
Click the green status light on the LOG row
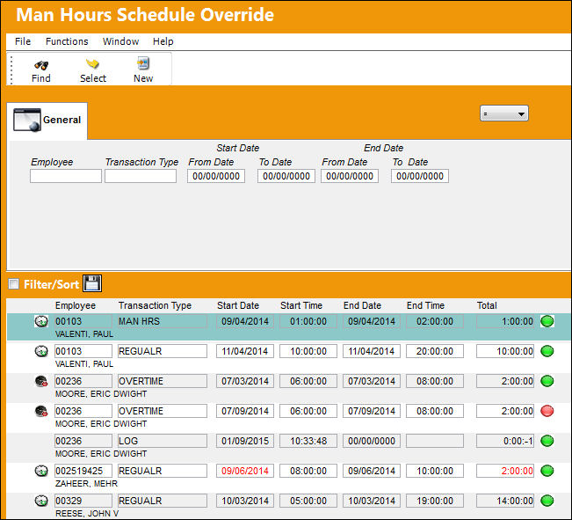pos(547,441)
